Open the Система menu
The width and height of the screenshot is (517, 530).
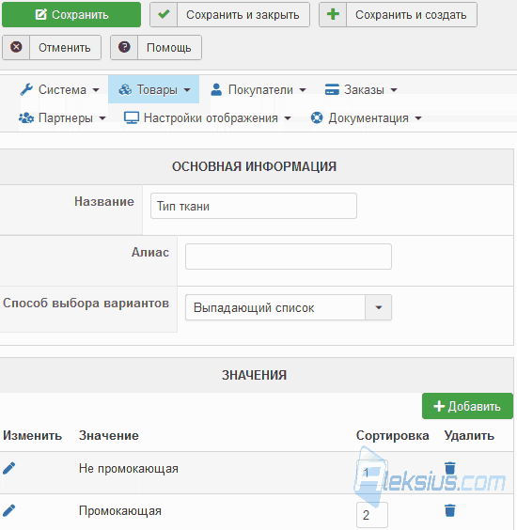tap(62, 89)
